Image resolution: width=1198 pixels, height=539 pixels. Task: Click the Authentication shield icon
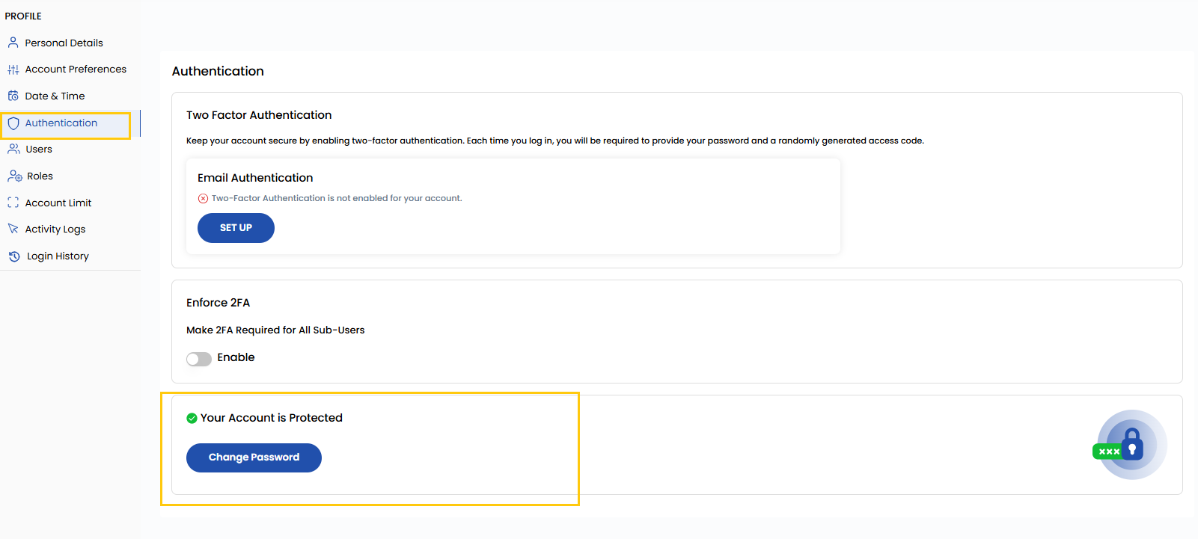coord(13,123)
